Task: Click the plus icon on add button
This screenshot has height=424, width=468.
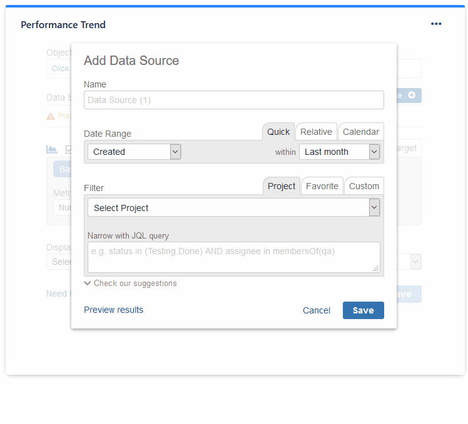Action: 412,96
